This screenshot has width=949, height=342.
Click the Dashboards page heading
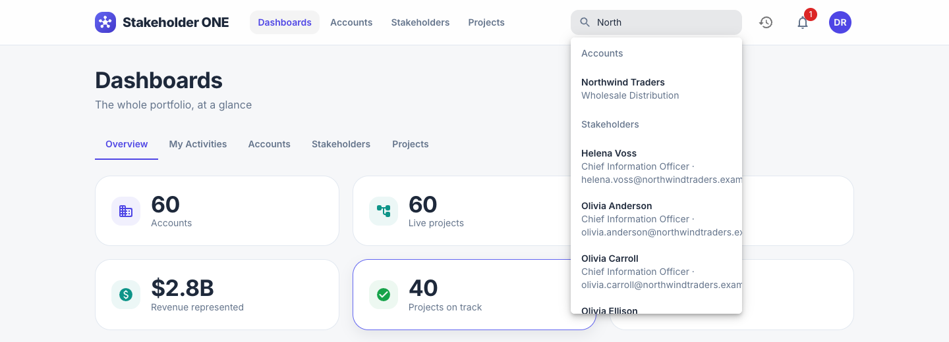[x=159, y=80]
